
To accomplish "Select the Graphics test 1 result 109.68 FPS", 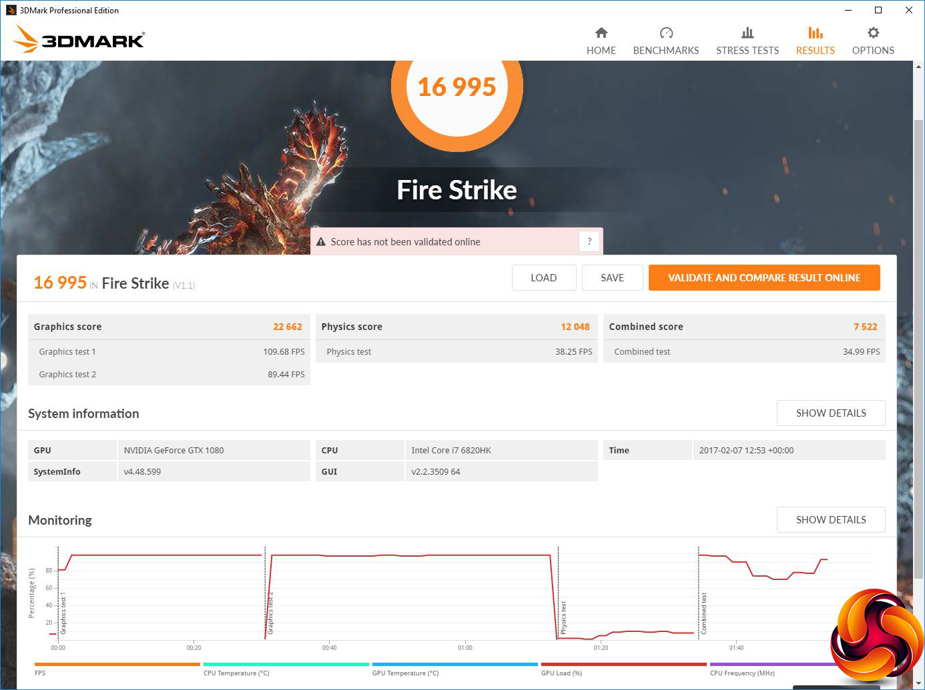I will point(284,352).
